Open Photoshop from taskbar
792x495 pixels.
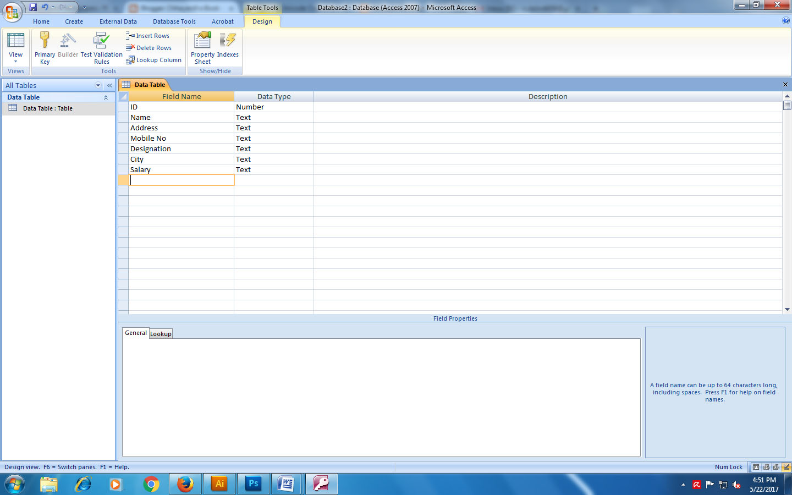coord(254,485)
